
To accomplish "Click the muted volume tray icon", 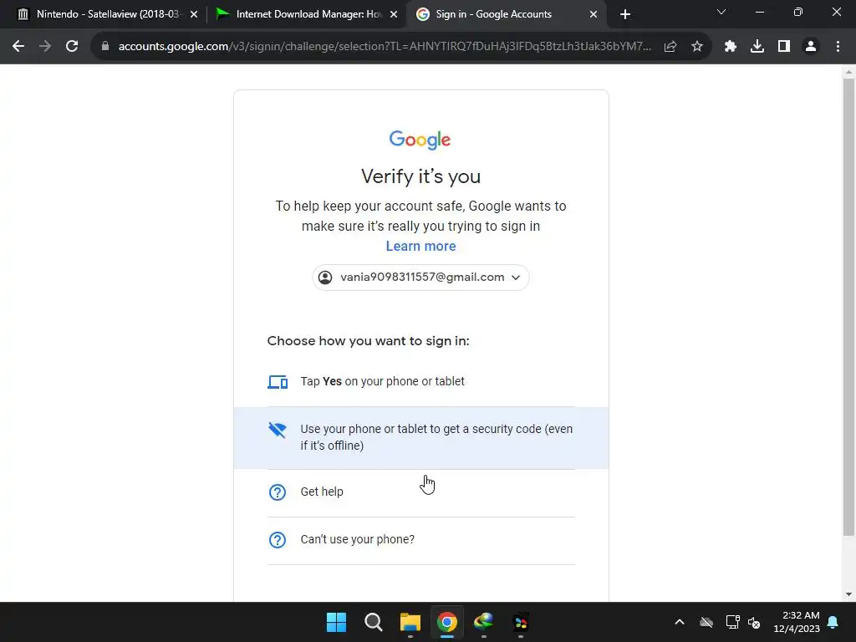I will 754,622.
